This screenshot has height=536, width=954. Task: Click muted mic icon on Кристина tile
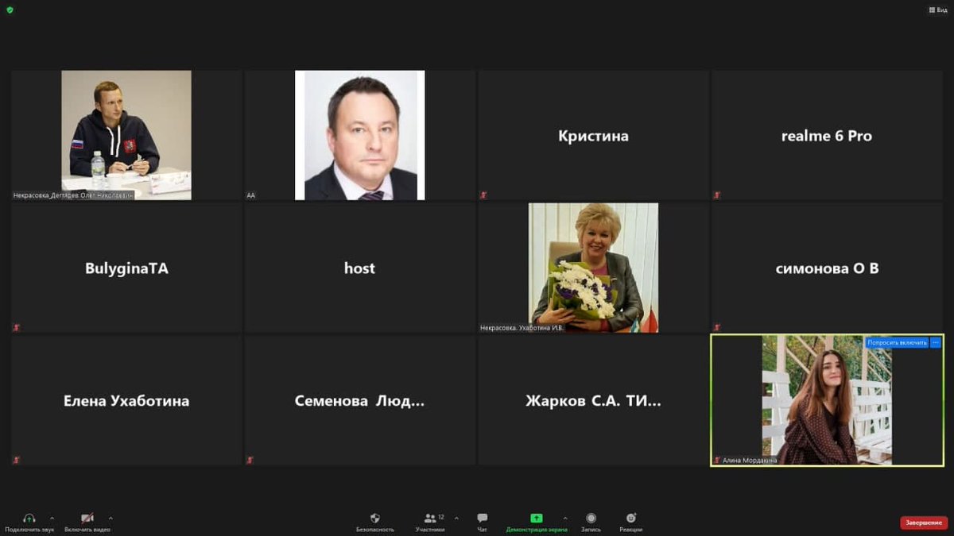click(483, 195)
